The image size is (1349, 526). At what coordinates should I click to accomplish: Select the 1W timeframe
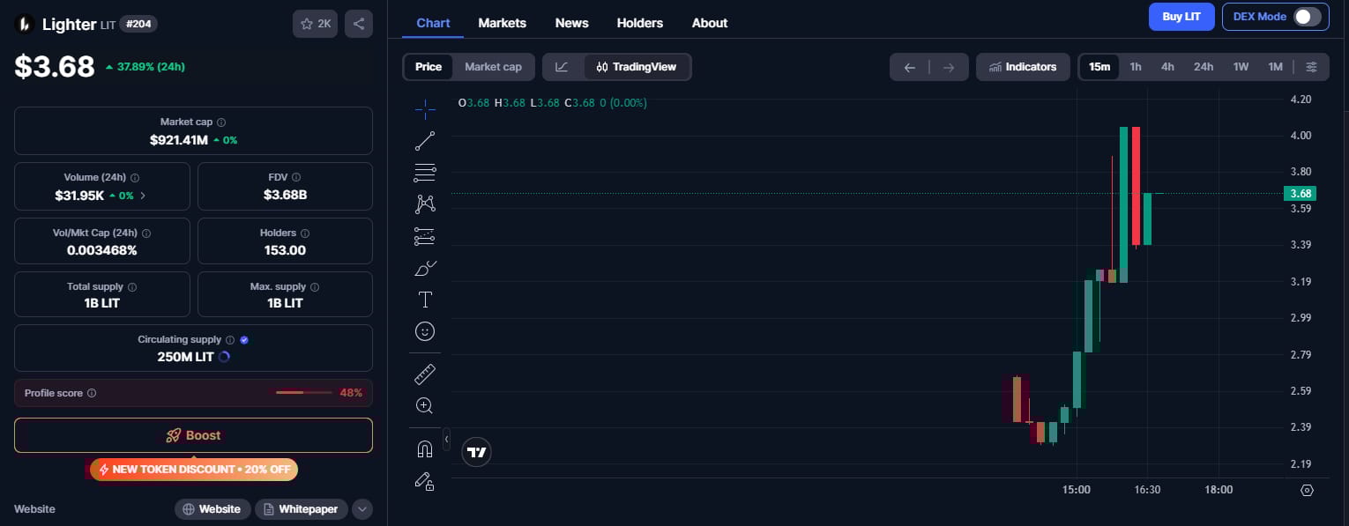[x=1241, y=66]
